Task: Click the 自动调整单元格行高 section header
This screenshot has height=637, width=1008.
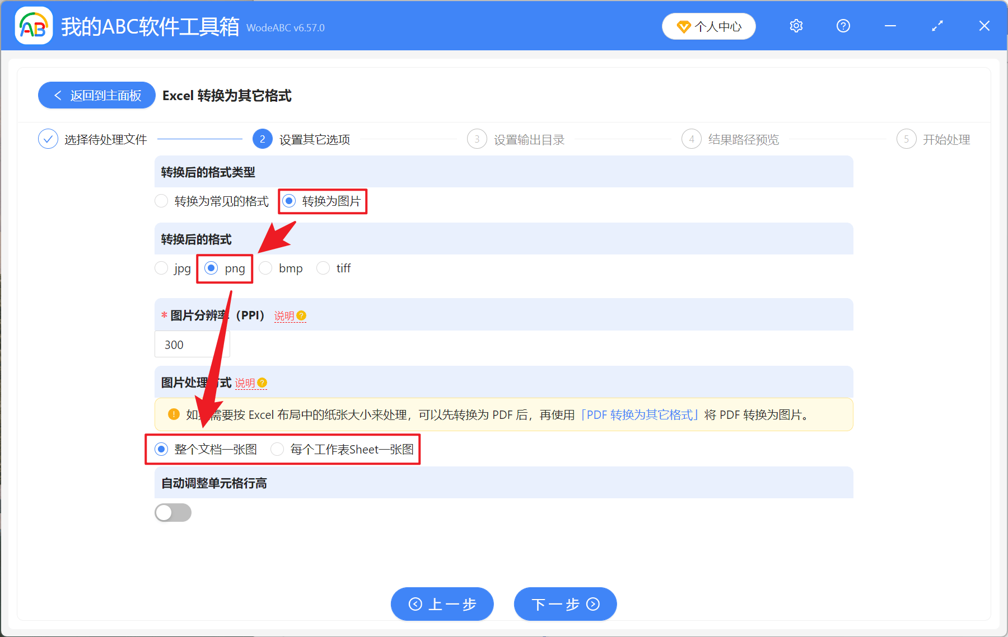Action: (504, 483)
